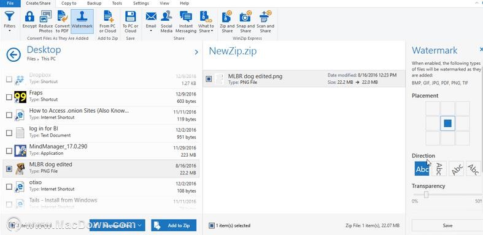Image resolution: width=483 pixels, height=235 pixels.
Task: Set direction to diagonal downward Abc
Action: 473,169
